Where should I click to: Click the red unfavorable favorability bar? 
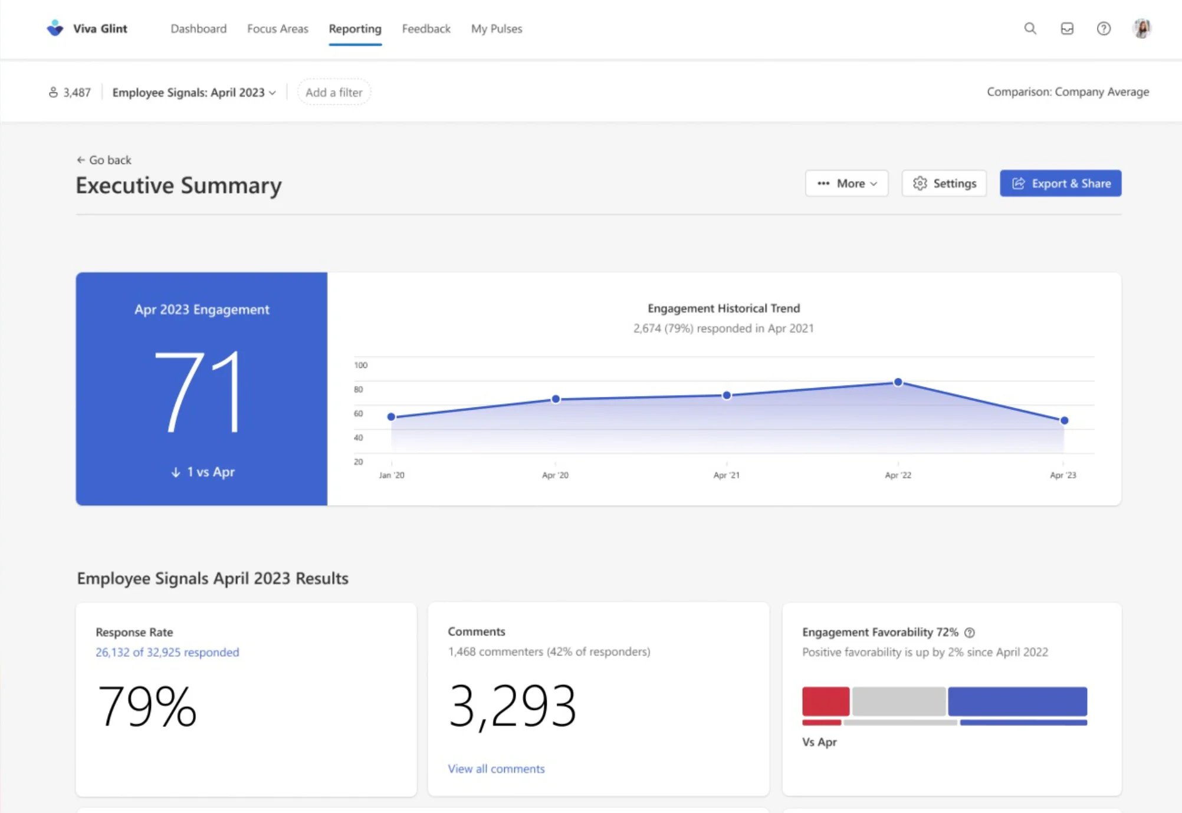point(825,700)
